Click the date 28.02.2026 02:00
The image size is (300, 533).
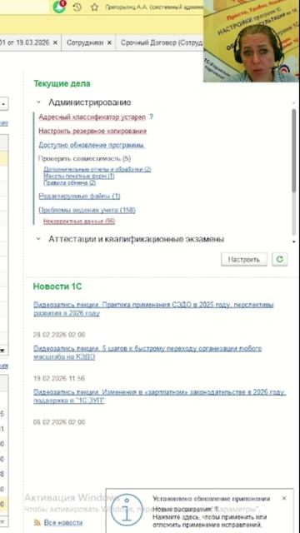click(x=59, y=335)
